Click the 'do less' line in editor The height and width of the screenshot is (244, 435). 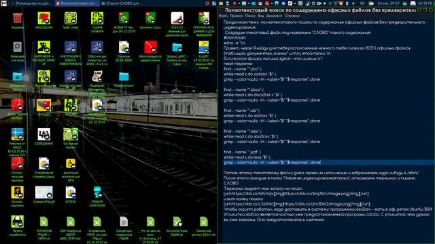247,157
